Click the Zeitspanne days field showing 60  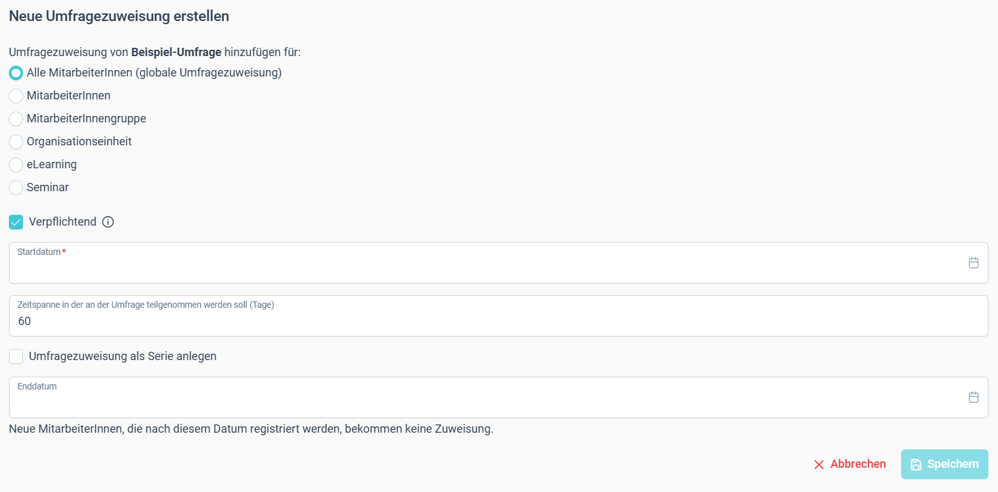499,315
